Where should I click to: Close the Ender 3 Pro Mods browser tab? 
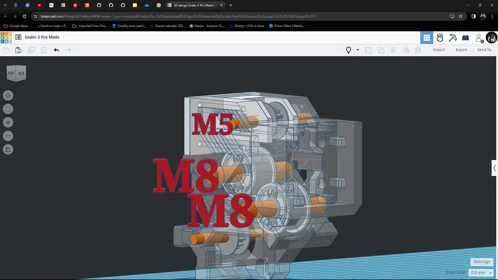[221, 5]
